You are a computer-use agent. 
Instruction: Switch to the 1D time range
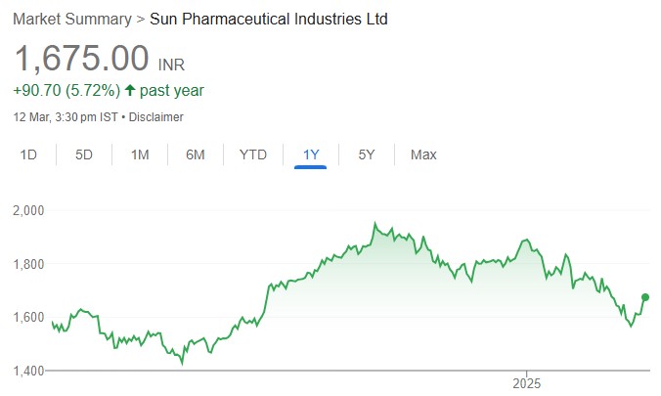click(29, 154)
